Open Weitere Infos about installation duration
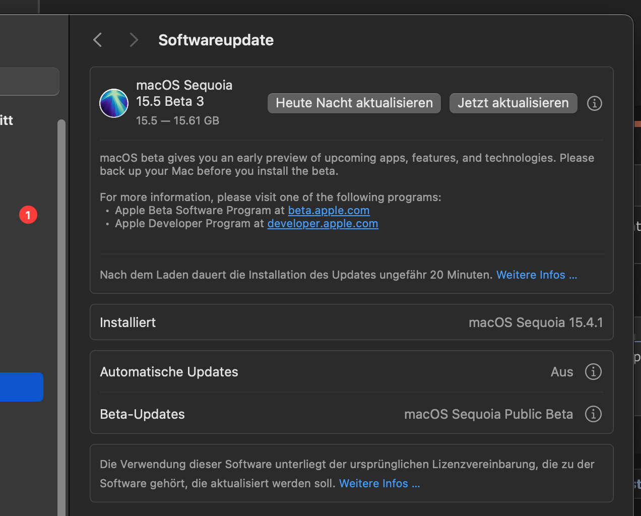Viewport: 641px width, 516px height. 536,275
